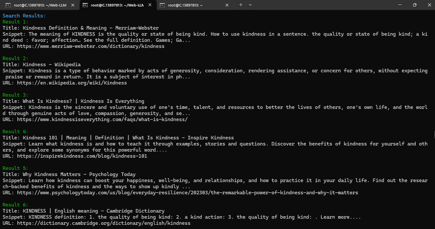
Task: Click the 'Search Results:' heading
Action: [24, 16]
